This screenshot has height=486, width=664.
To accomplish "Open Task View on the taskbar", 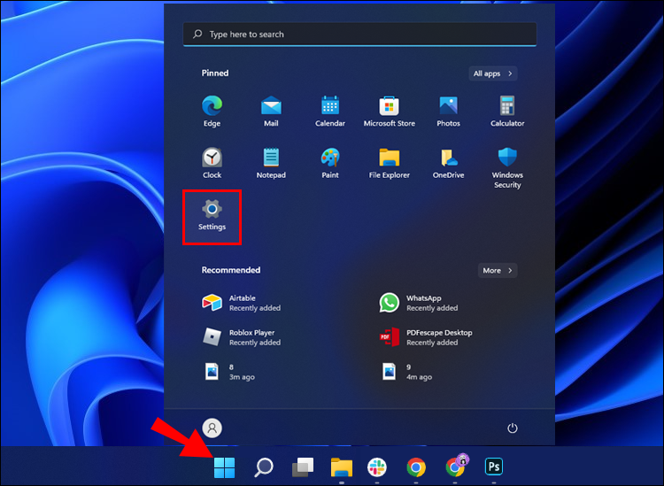I will coord(303,467).
